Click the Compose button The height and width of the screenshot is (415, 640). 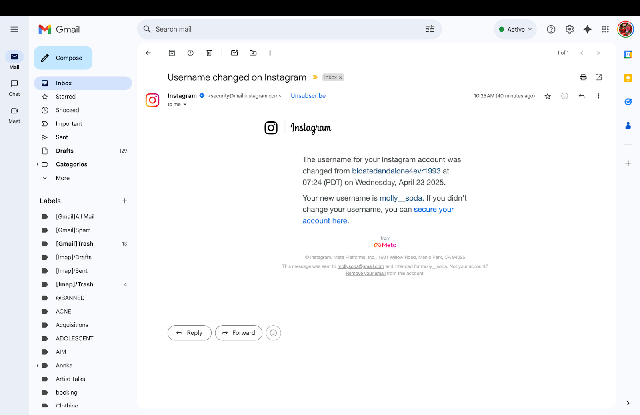pos(63,58)
